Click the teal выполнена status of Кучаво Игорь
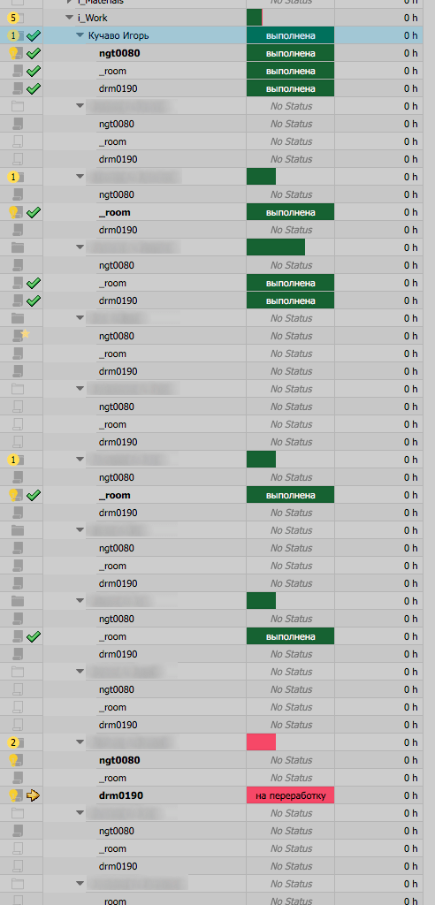The image size is (435, 905). pos(291,35)
